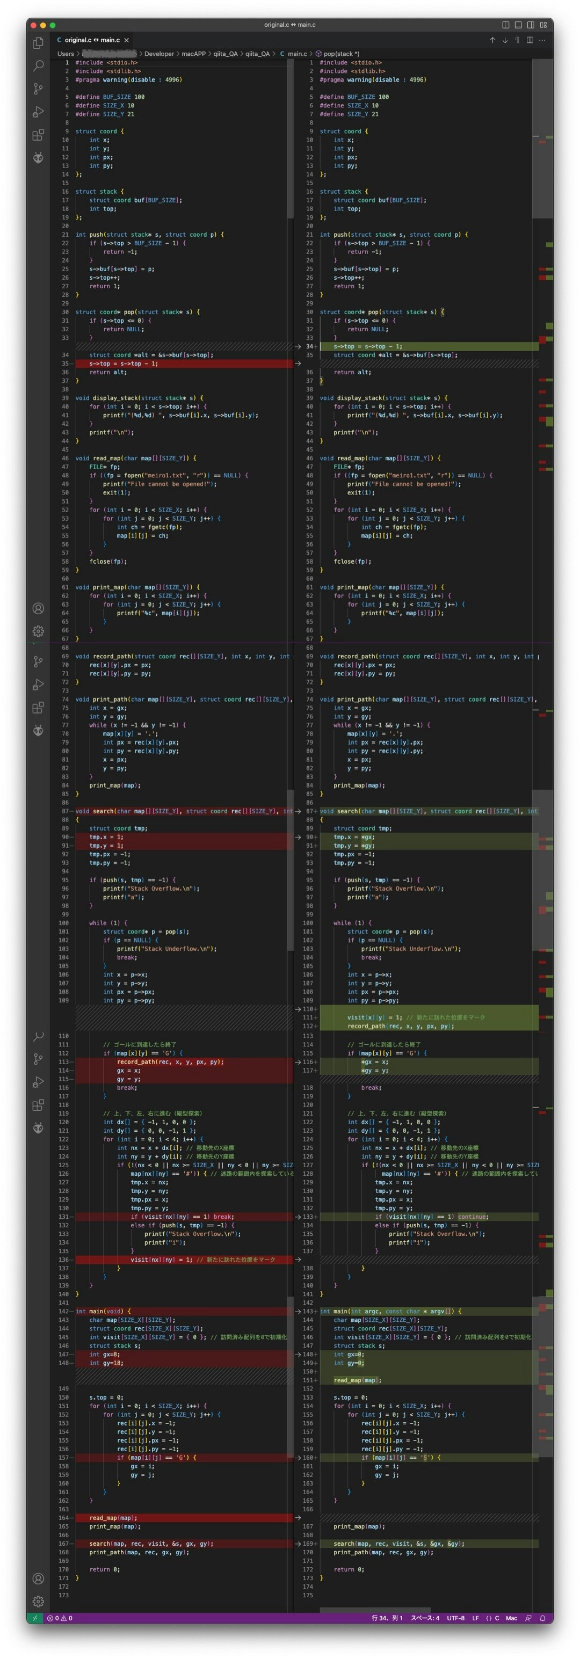The width and height of the screenshot is (580, 1659).
Task: Revert arrow at void search line 87
Action: click(x=298, y=811)
